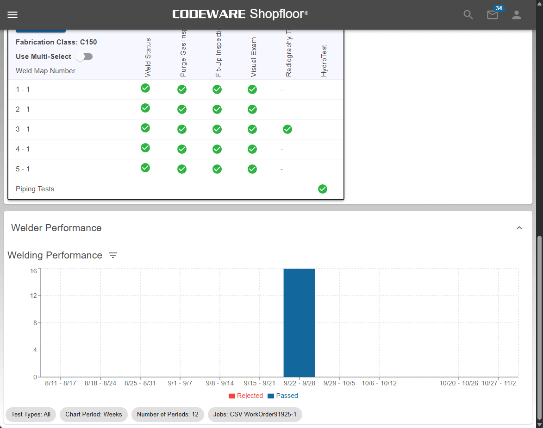Click the Chart Period: Weeks chip
Screen dimensions: 543x428
94,414
